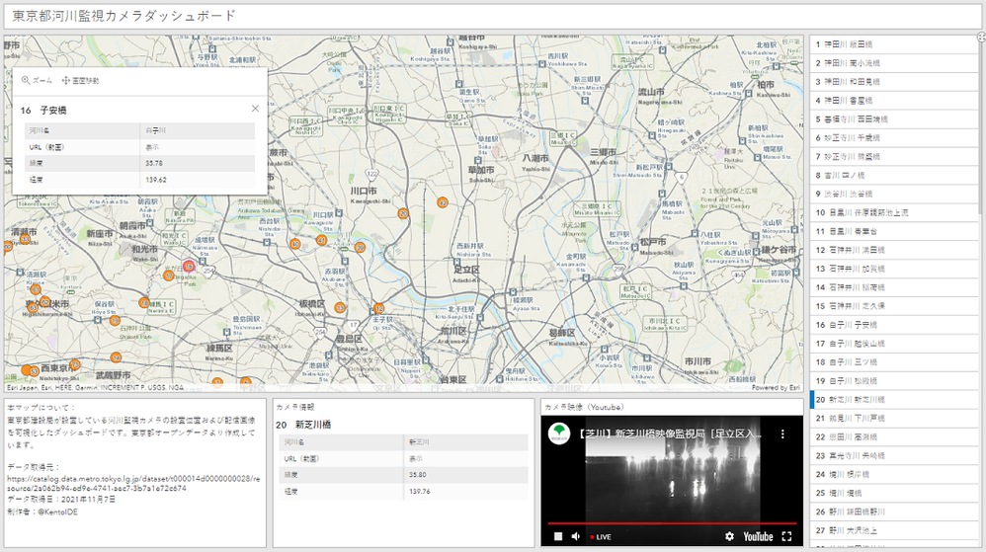The image size is (986, 552).
Task: Click the LIVE indicator in the player
Action: coord(601,537)
